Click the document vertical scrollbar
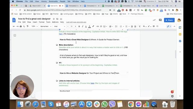 [176, 54]
